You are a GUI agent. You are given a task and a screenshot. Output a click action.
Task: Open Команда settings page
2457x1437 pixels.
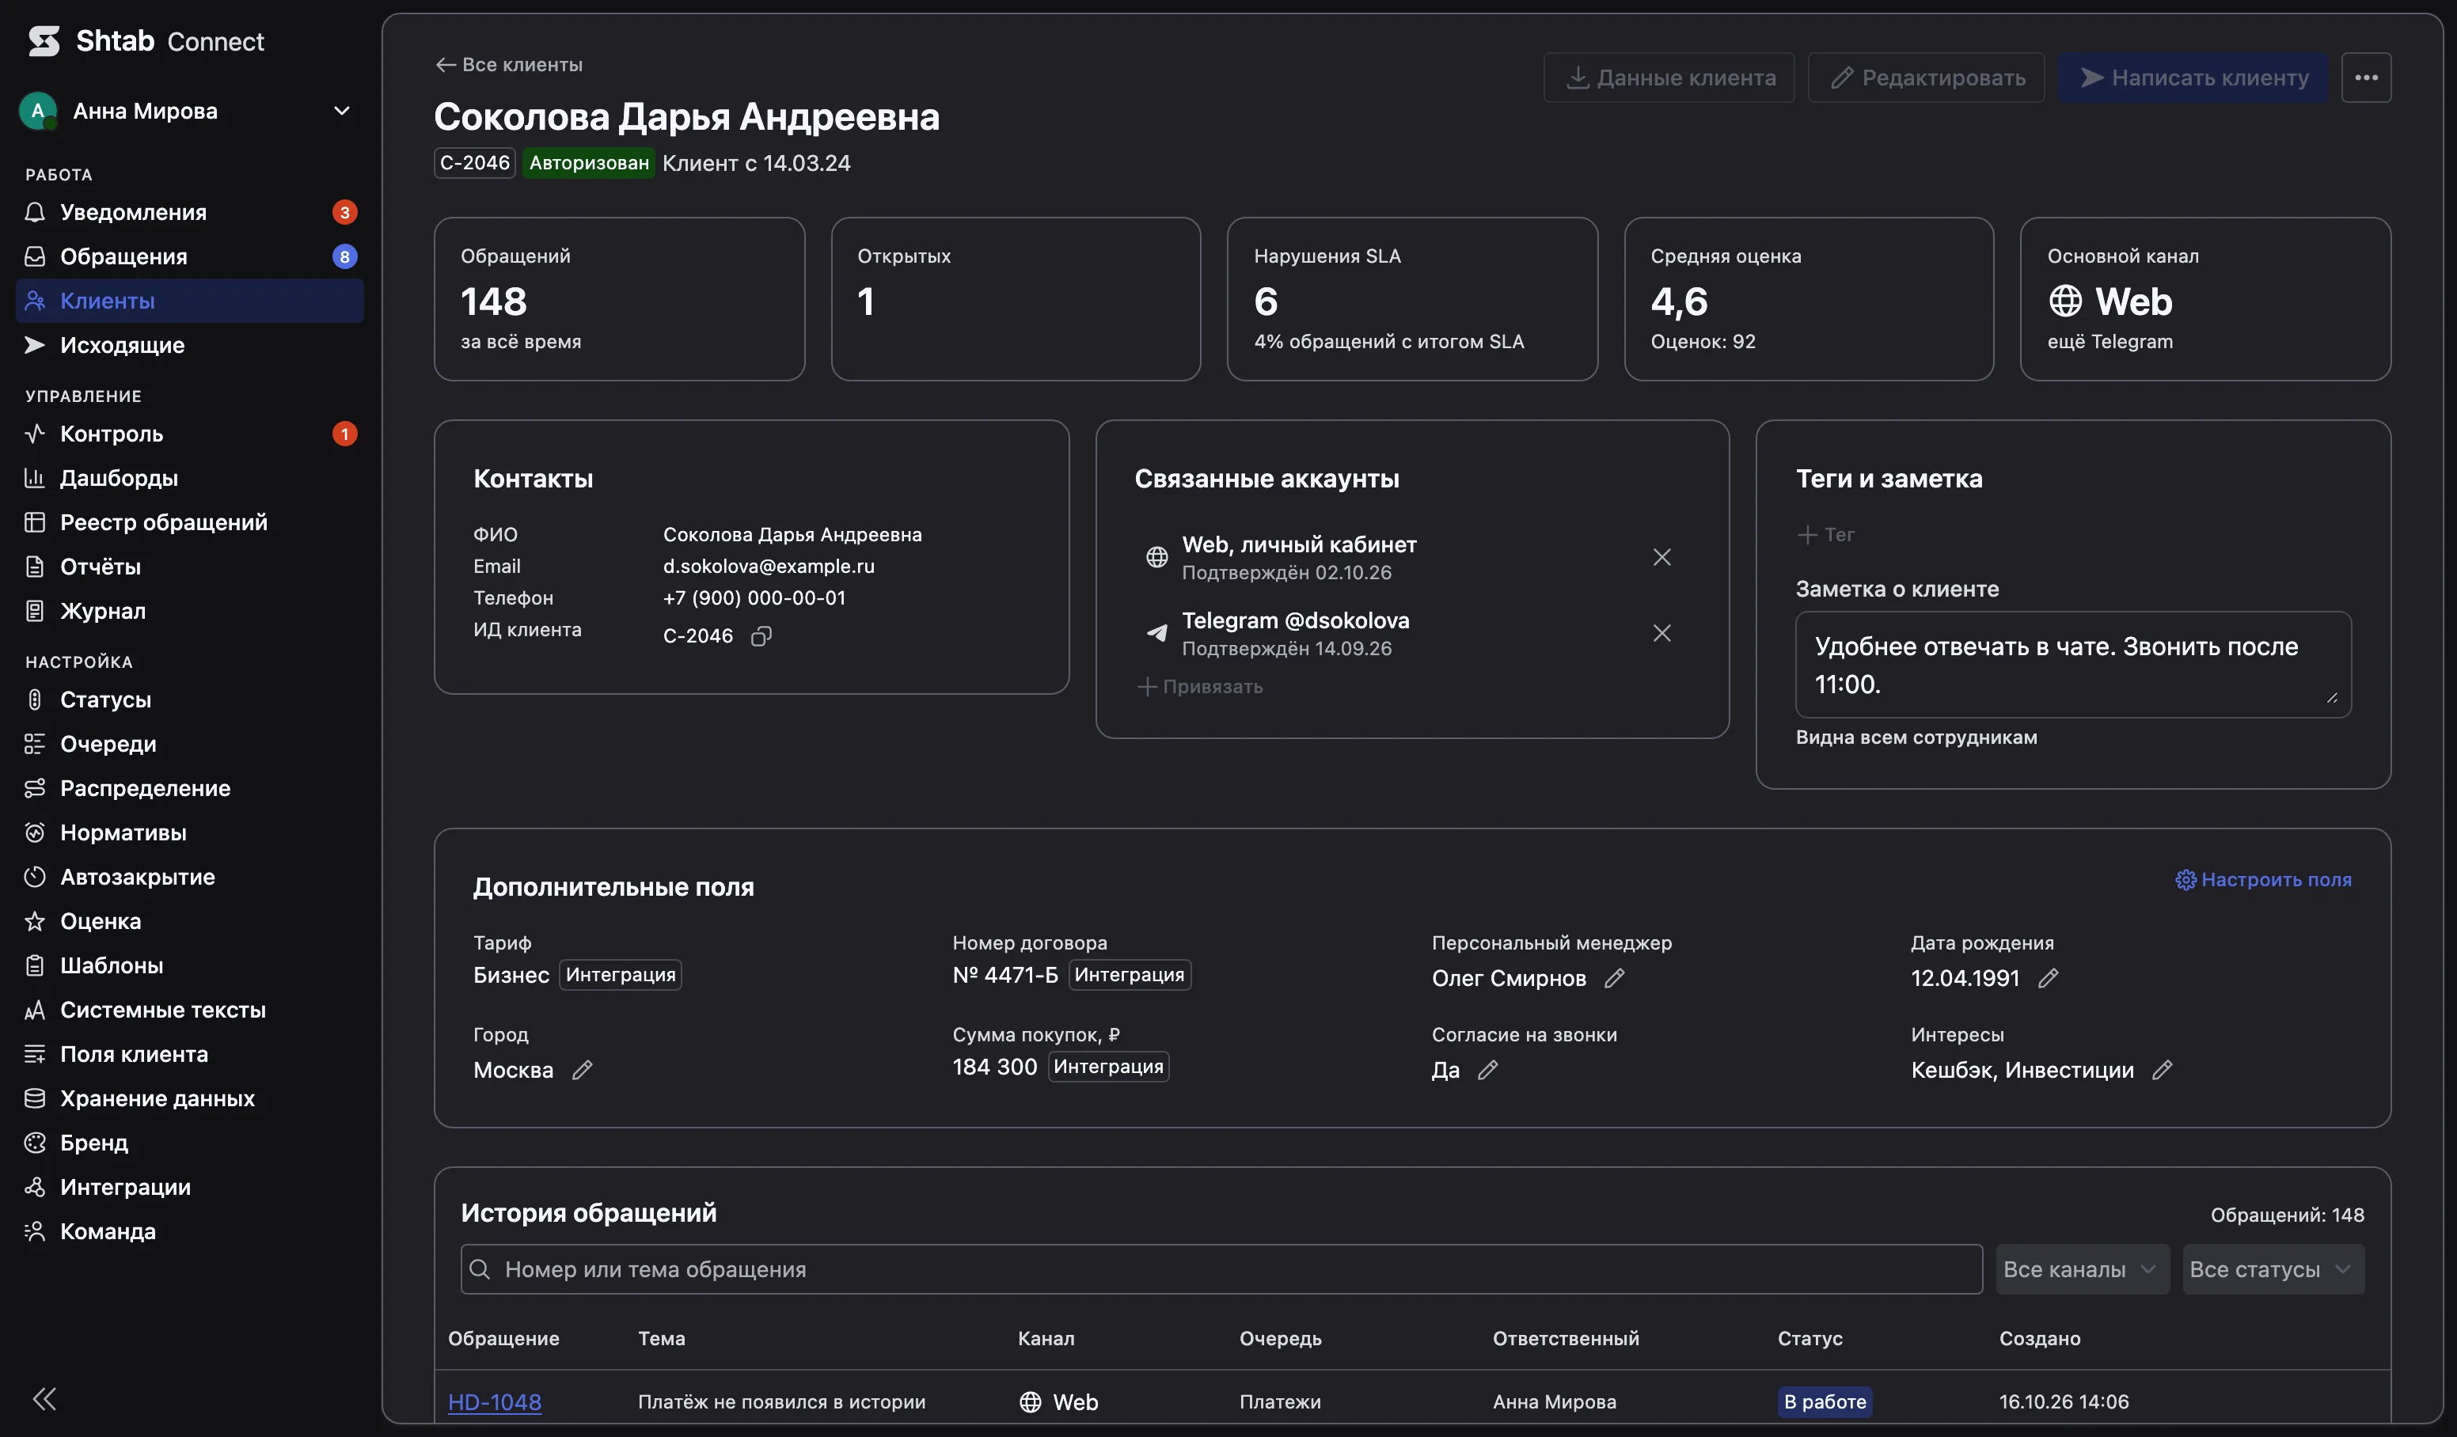pyautogui.click(x=190, y=1230)
